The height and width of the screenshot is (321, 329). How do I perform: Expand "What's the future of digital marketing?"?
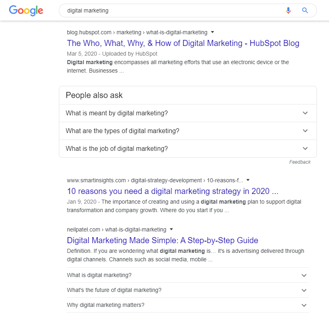pos(188,290)
